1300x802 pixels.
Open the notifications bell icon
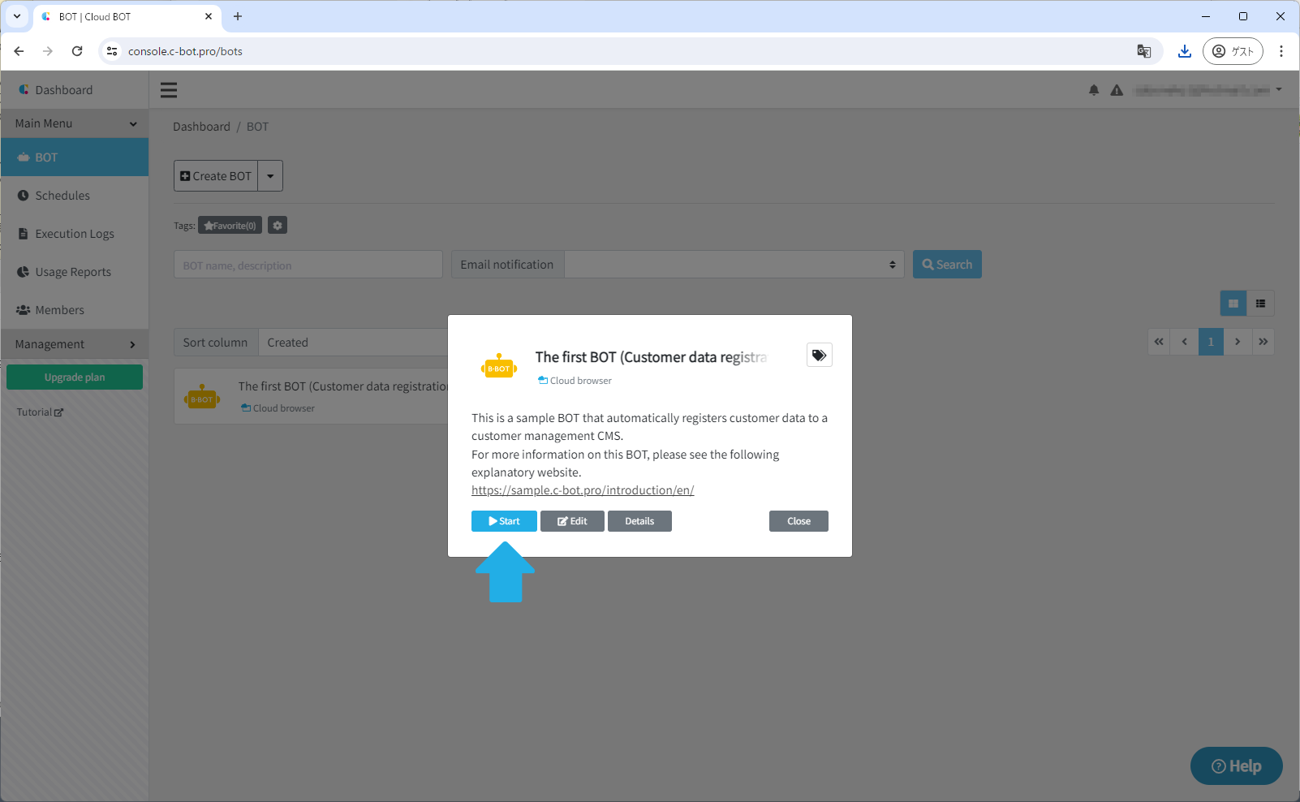click(1094, 90)
